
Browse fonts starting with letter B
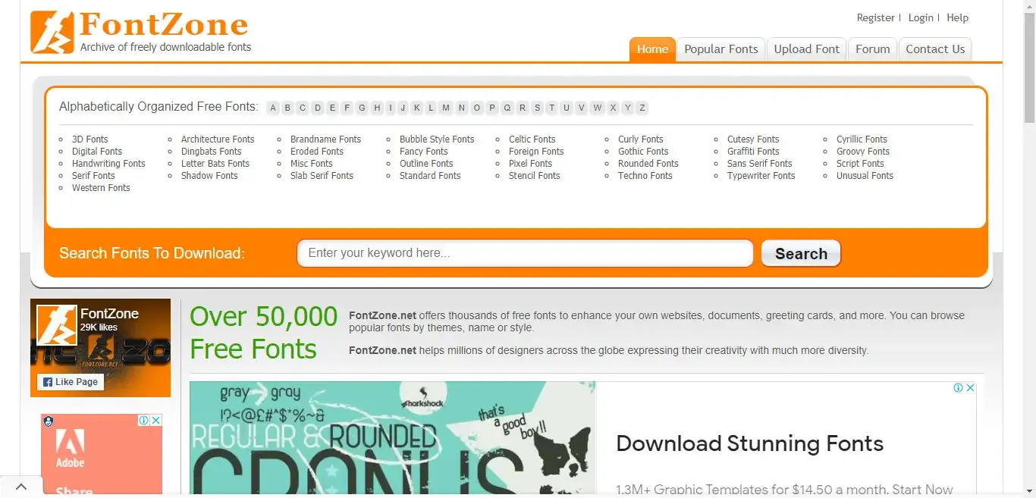287,108
